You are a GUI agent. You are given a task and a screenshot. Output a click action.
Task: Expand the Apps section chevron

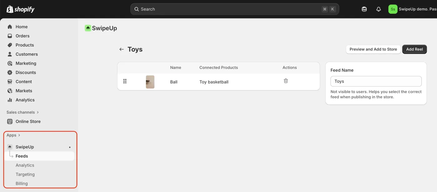click(x=19, y=135)
